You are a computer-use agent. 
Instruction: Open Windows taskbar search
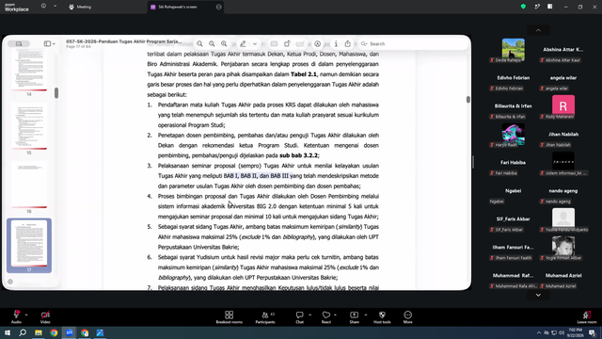(x=23, y=332)
